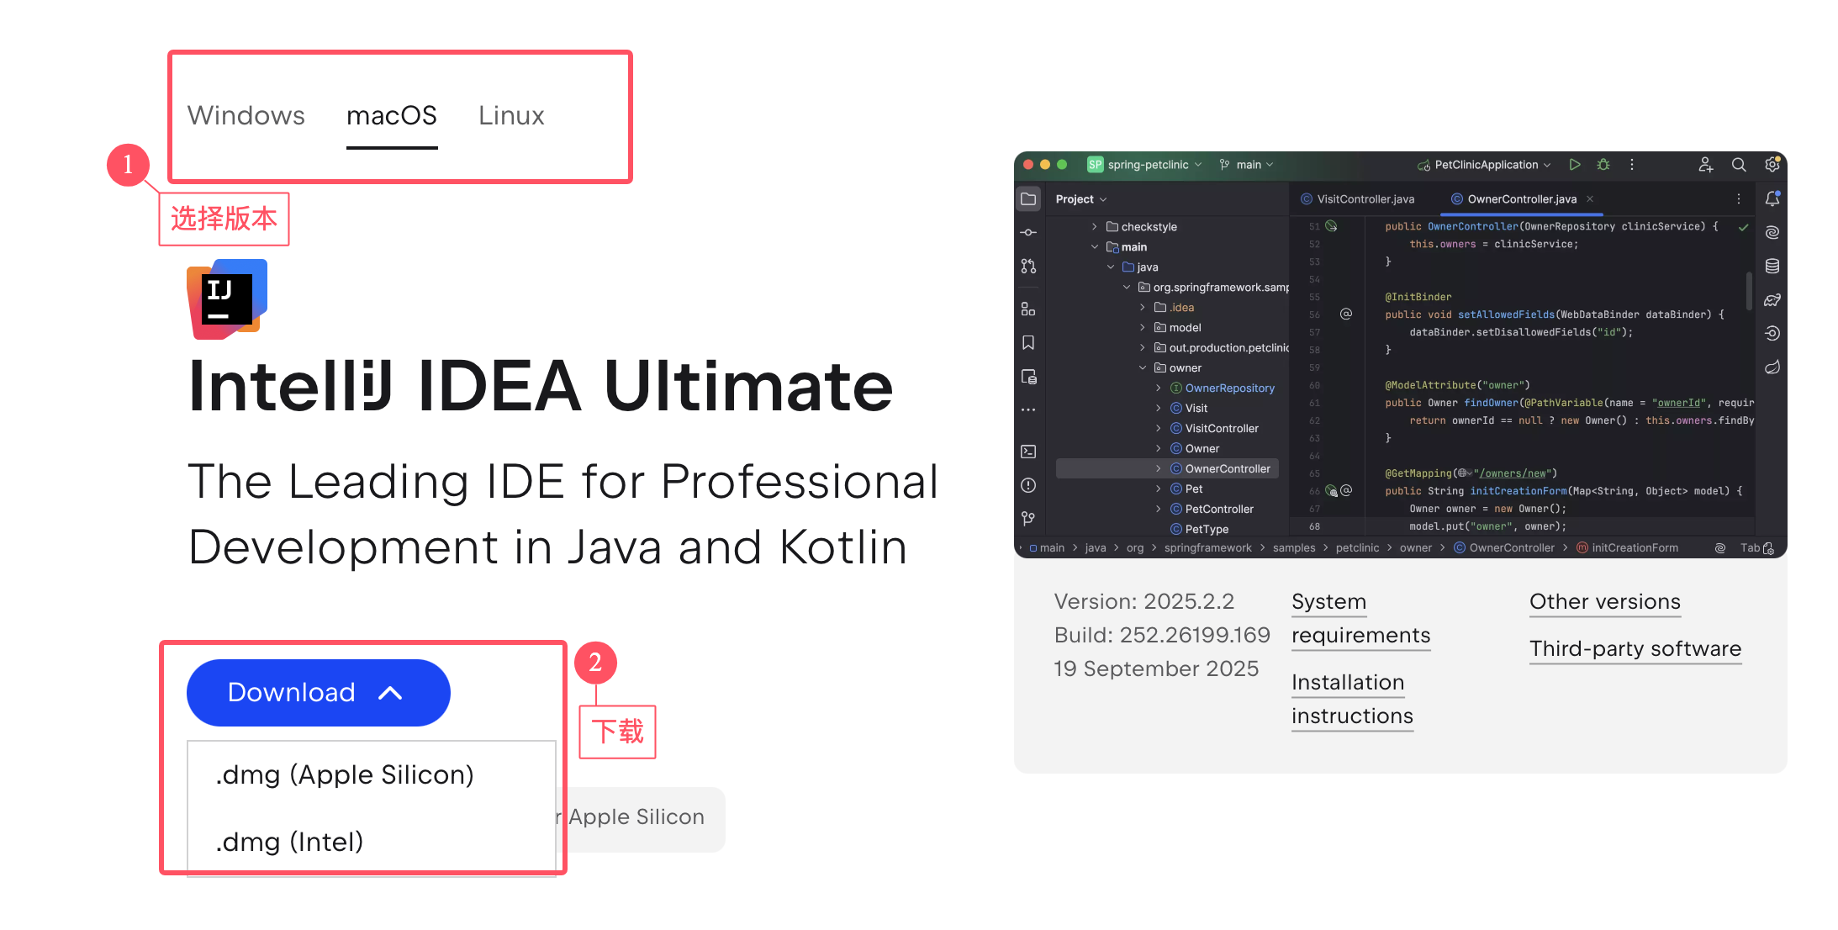Expand the OwnerRepository node
The height and width of the screenshot is (930, 1838).
click(x=1159, y=388)
